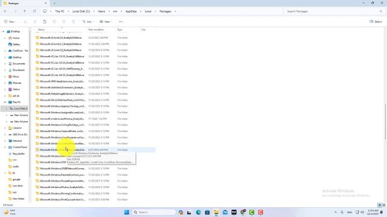The width and height of the screenshot is (387, 217).
Task: Select Home in navigation pane
Action: [16, 38]
